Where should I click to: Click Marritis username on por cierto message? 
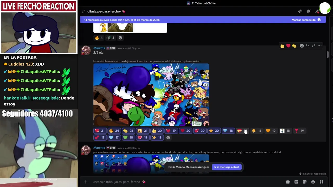99,148
